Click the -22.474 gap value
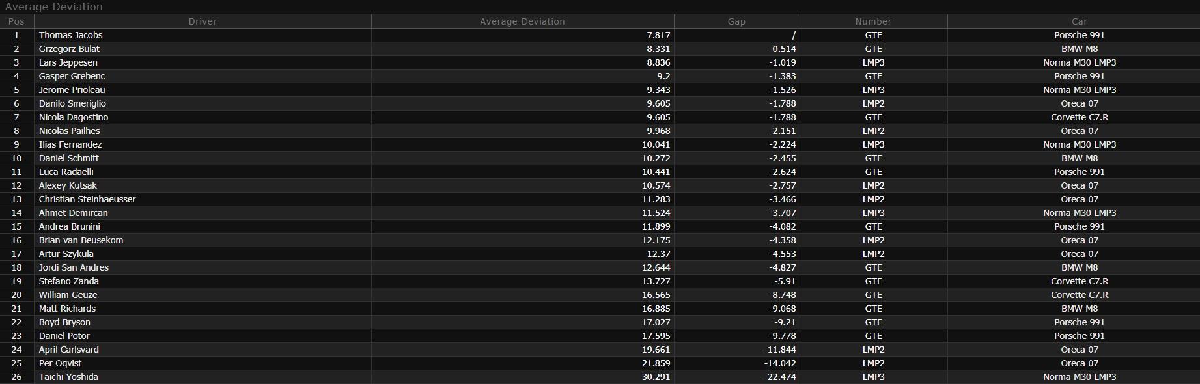The width and height of the screenshot is (1200, 384). click(x=780, y=377)
